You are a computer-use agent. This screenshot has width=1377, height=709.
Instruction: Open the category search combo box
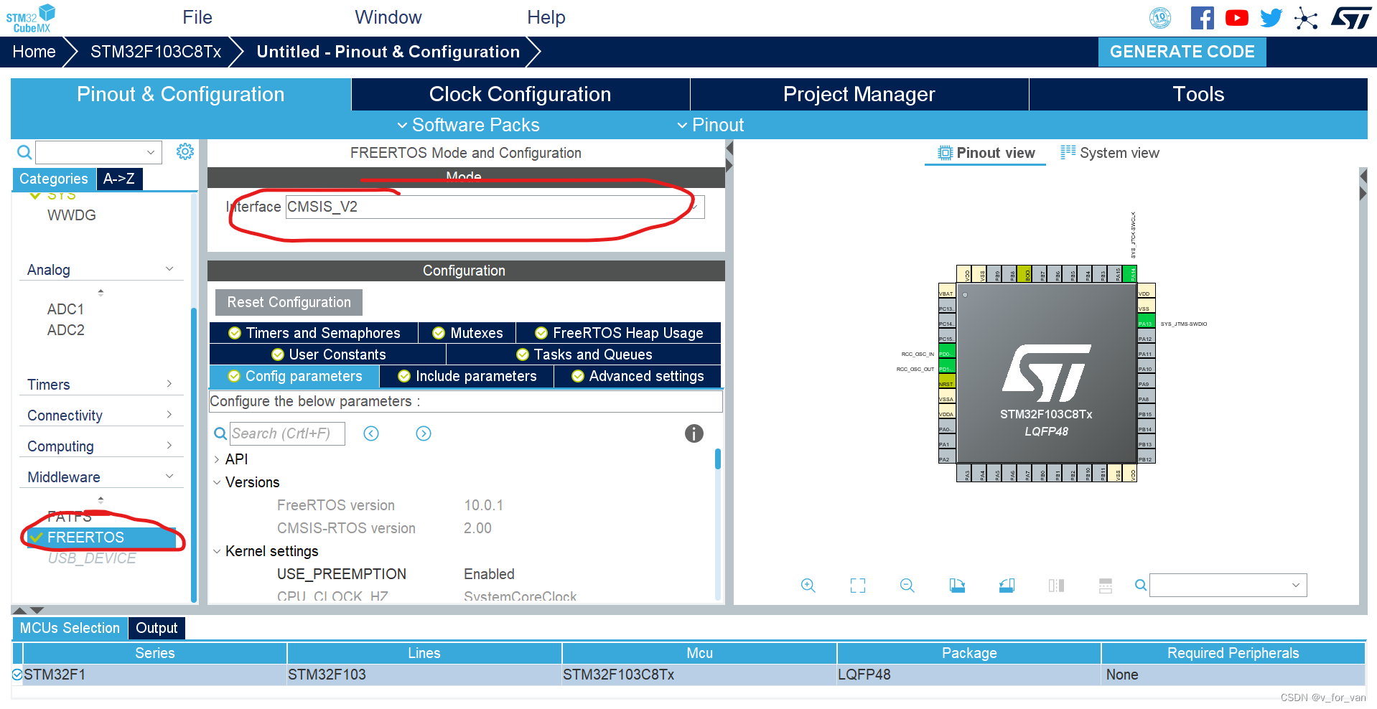[98, 152]
